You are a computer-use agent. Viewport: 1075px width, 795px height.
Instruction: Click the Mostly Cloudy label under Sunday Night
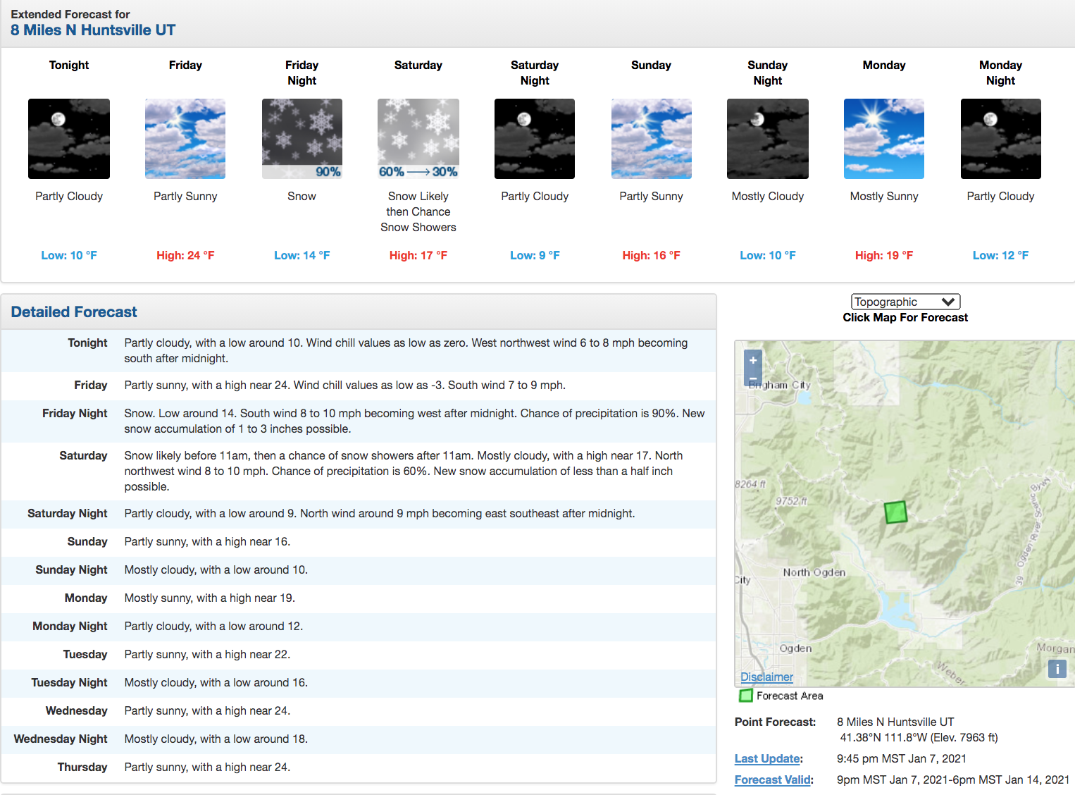tap(768, 196)
